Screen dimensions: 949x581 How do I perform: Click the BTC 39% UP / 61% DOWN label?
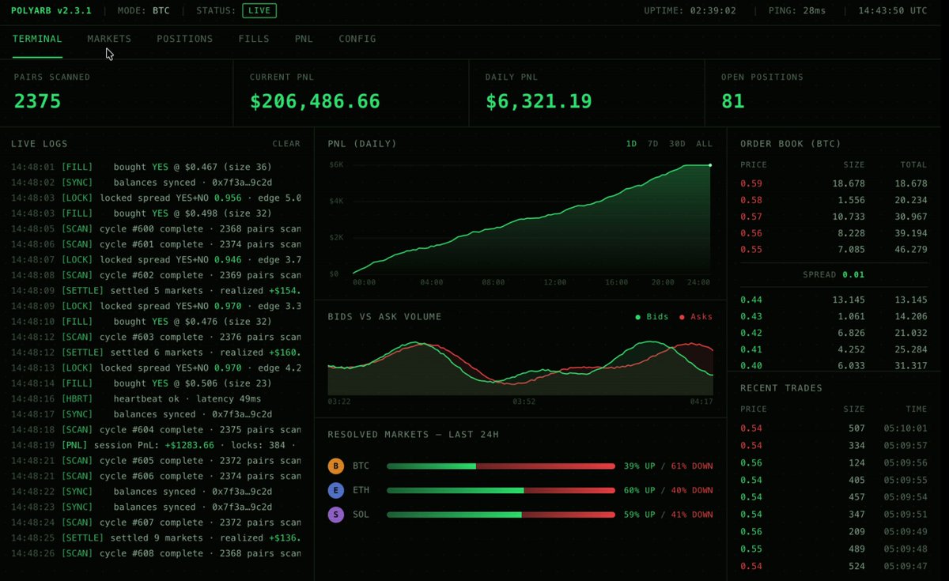tap(668, 466)
